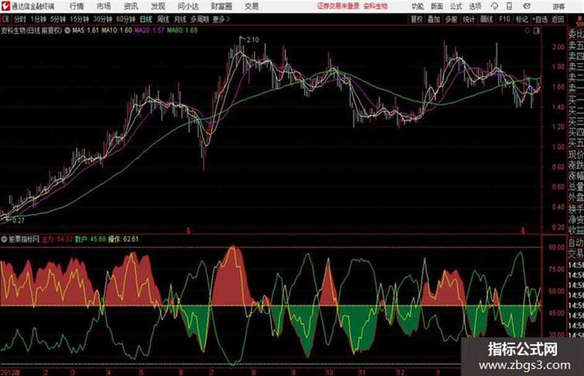Click the 返回 back button

(x=557, y=19)
